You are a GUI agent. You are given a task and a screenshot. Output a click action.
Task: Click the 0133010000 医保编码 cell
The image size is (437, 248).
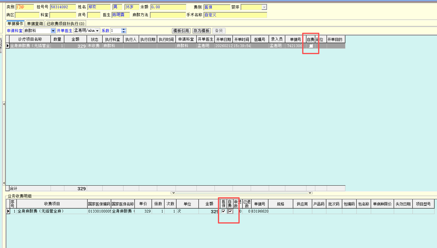click(x=99, y=211)
